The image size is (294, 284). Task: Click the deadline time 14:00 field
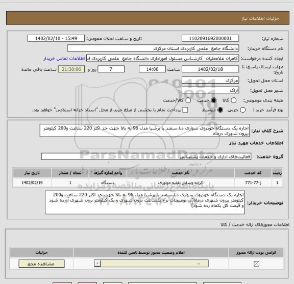(152, 69)
